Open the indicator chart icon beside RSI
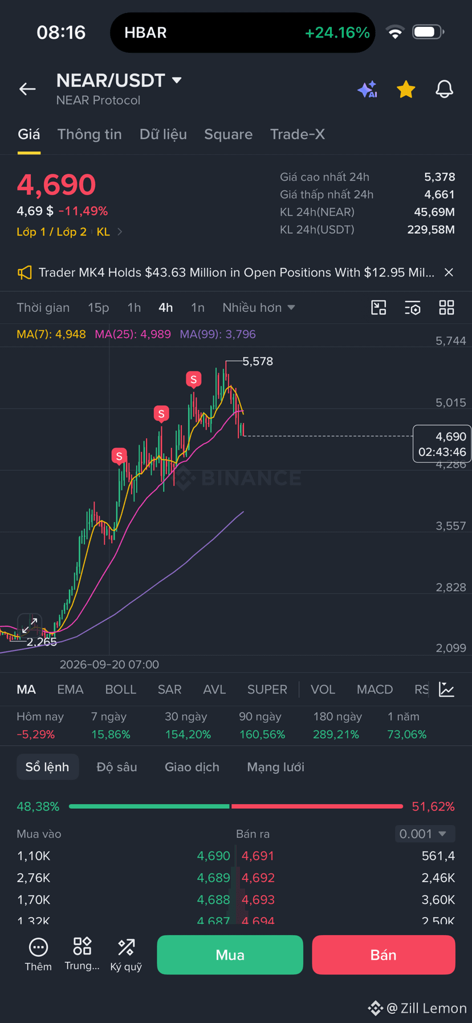This screenshot has width=472, height=1023. click(x=447, y=690)
